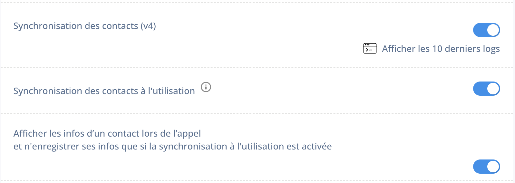Click the white knob of the call infos toggle
Screen dimensions: 515x183
[493, 167]
